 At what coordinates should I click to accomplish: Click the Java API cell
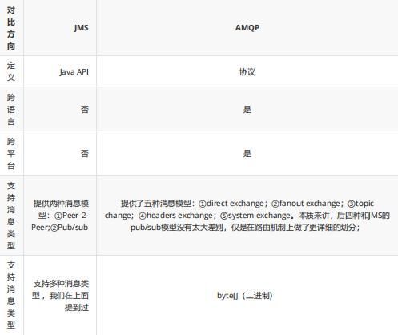[74, 71]
